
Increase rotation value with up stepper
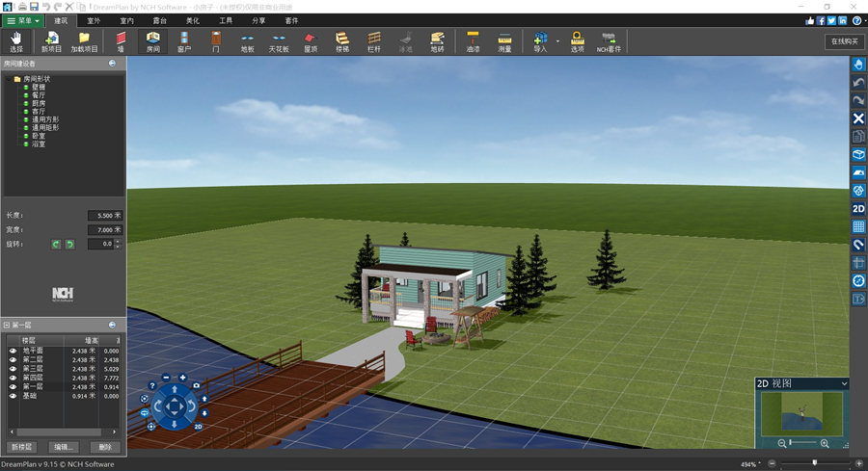(118, 242)
